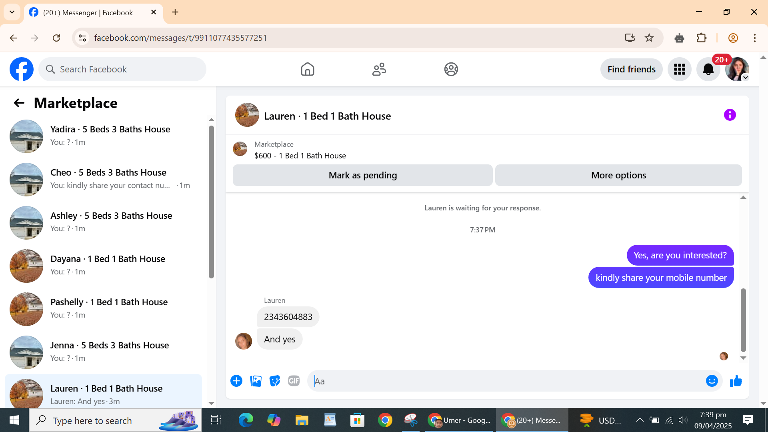Image resolution: width=768 pixels, height=432 pixels.
Task: Click the conversation scrollbar thumb
Action: (x=743, y=320)
